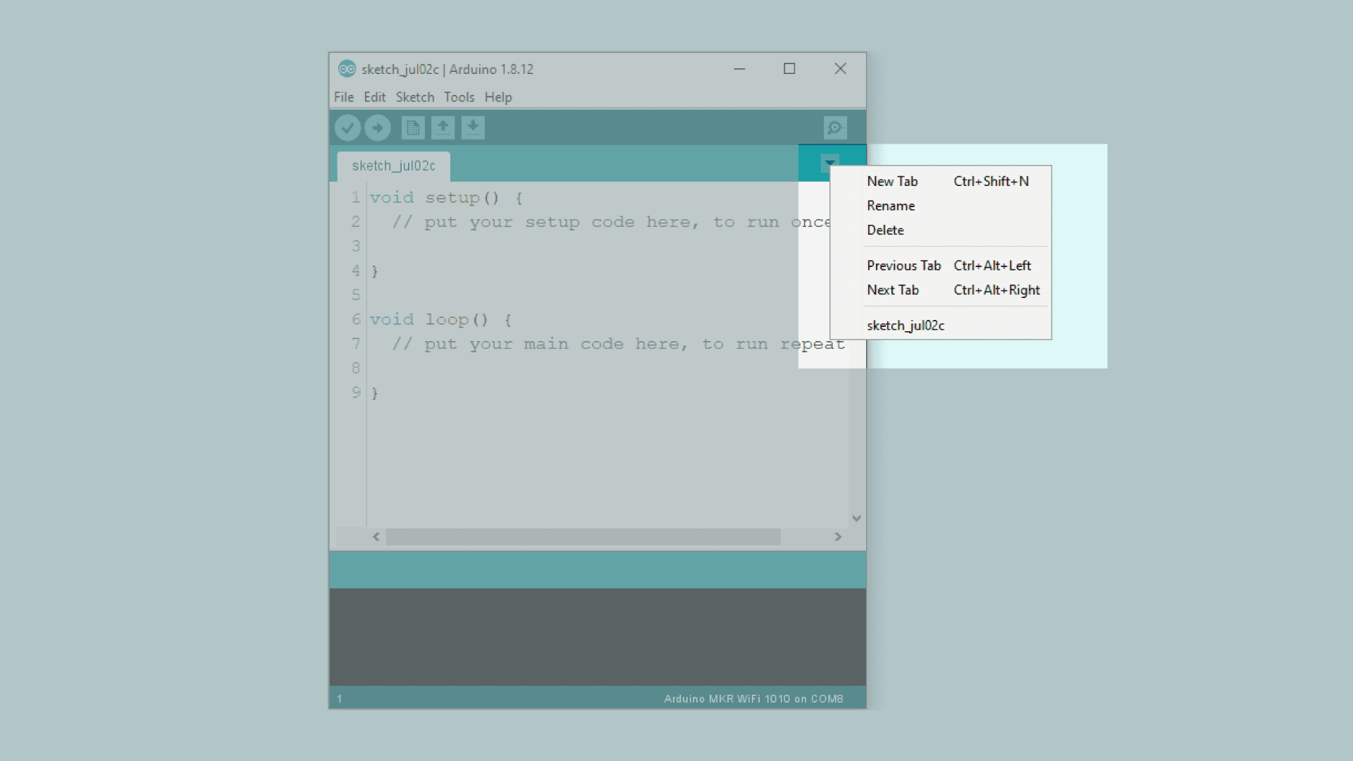1353x761 pixels.
Task: Switch to the sketch_jul02c editor tab
Action: [x=393, y=166]
